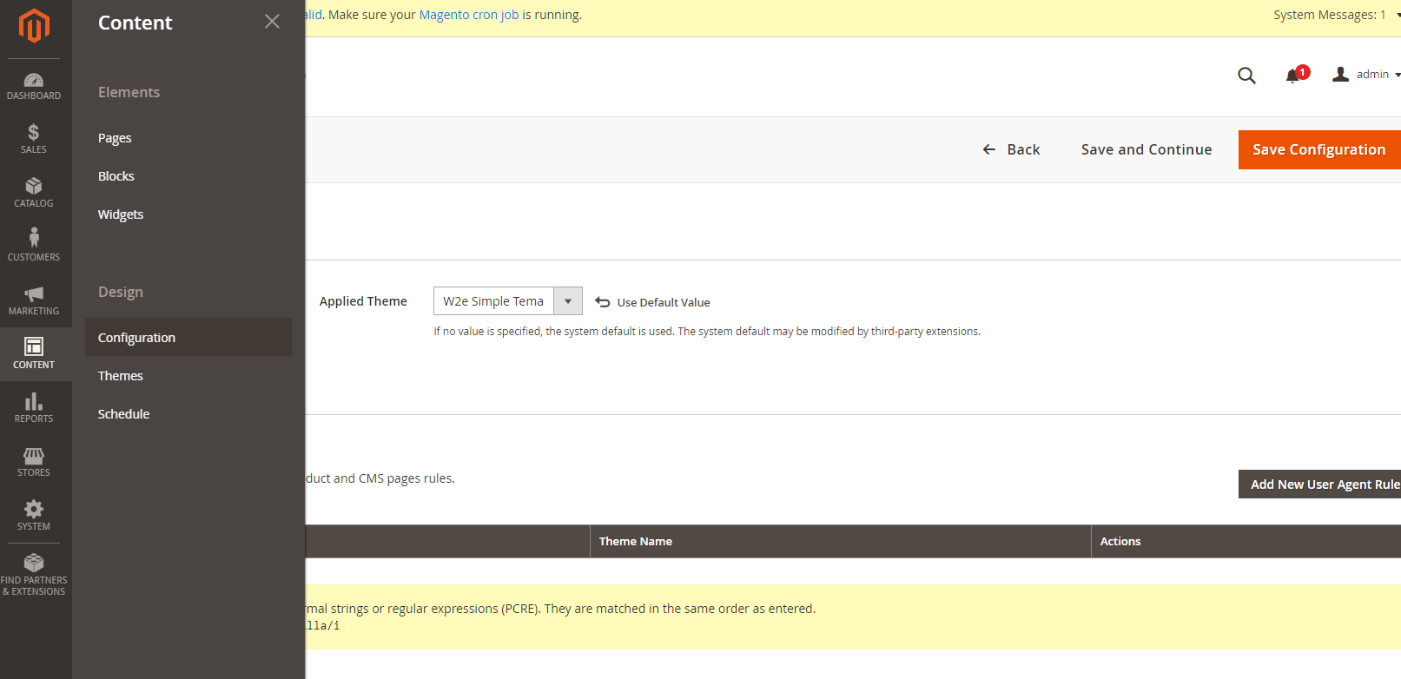Click the Applied Theme label
The height and width of the screenshot is (679, 1401).
[363, 301]
